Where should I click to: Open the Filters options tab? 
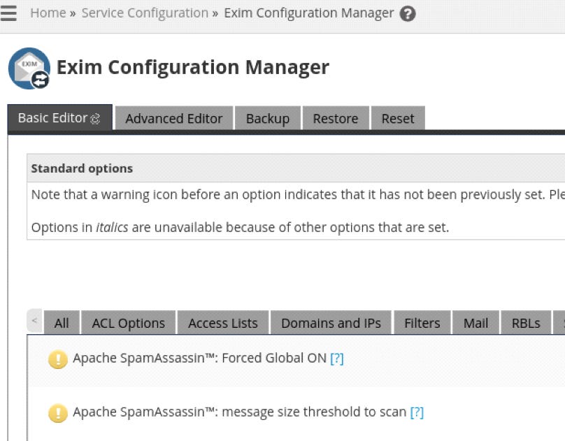click(422, 323)
